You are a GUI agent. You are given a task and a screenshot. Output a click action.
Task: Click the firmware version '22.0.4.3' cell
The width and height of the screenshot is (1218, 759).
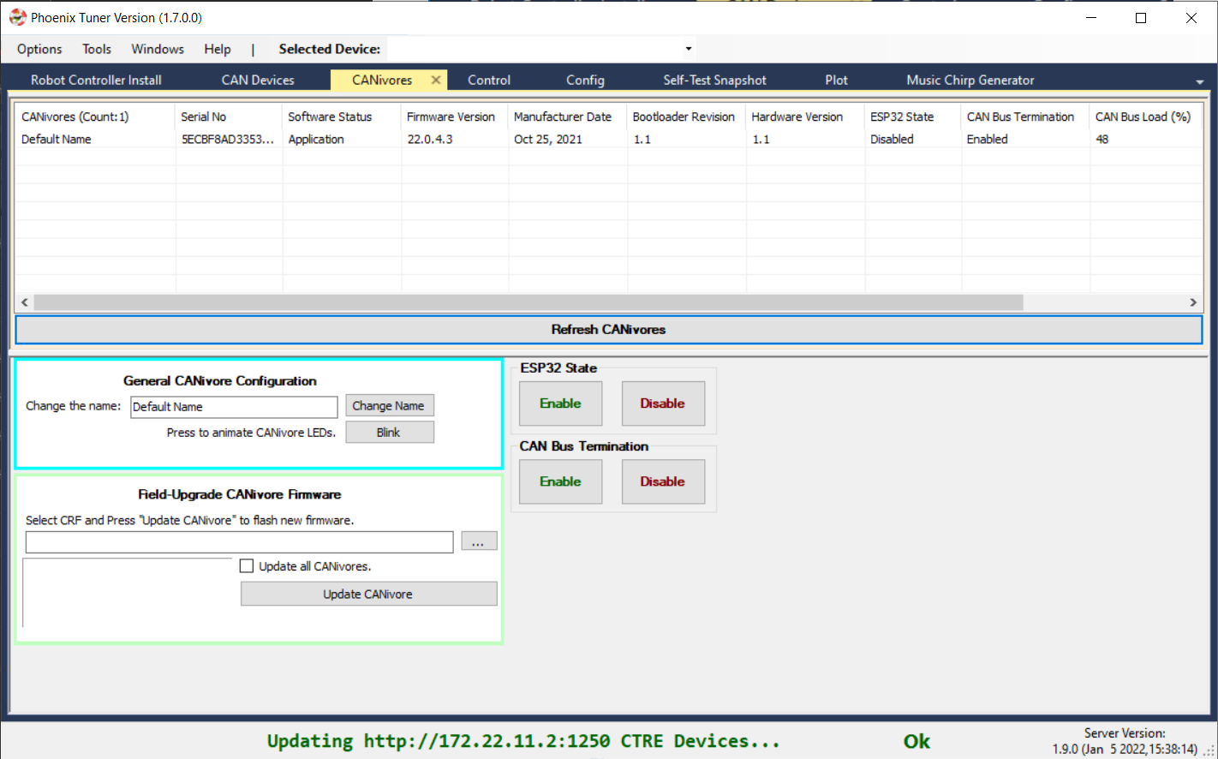(x=430, y=139)
